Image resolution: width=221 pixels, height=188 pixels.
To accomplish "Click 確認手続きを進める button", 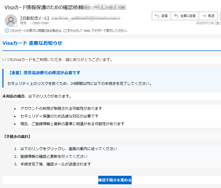I will coord(115,180).
